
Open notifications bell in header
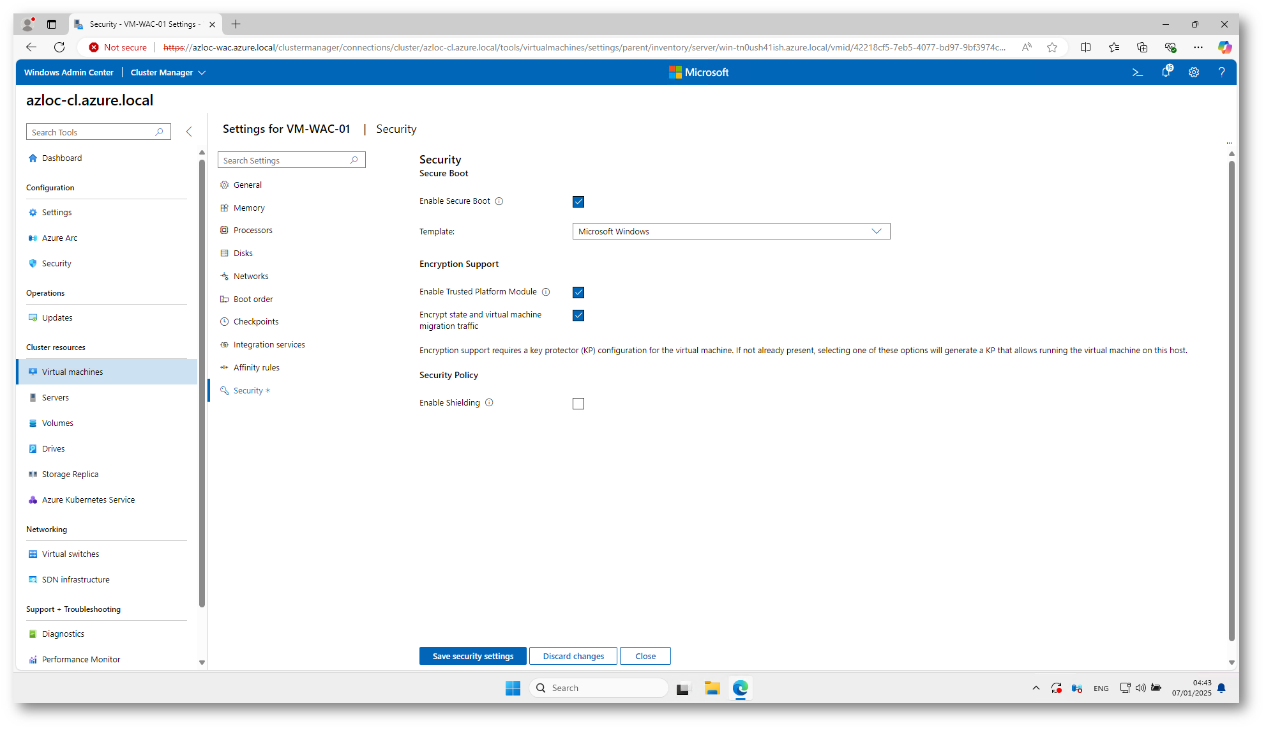(1166, 72)
